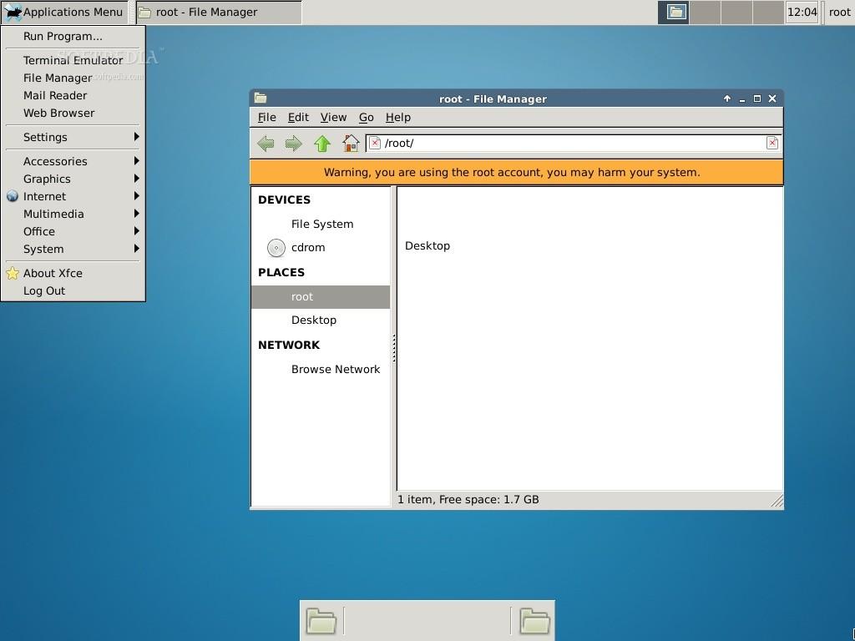
Task: Click the Back navigation arrow
Action: pos(265,143)
